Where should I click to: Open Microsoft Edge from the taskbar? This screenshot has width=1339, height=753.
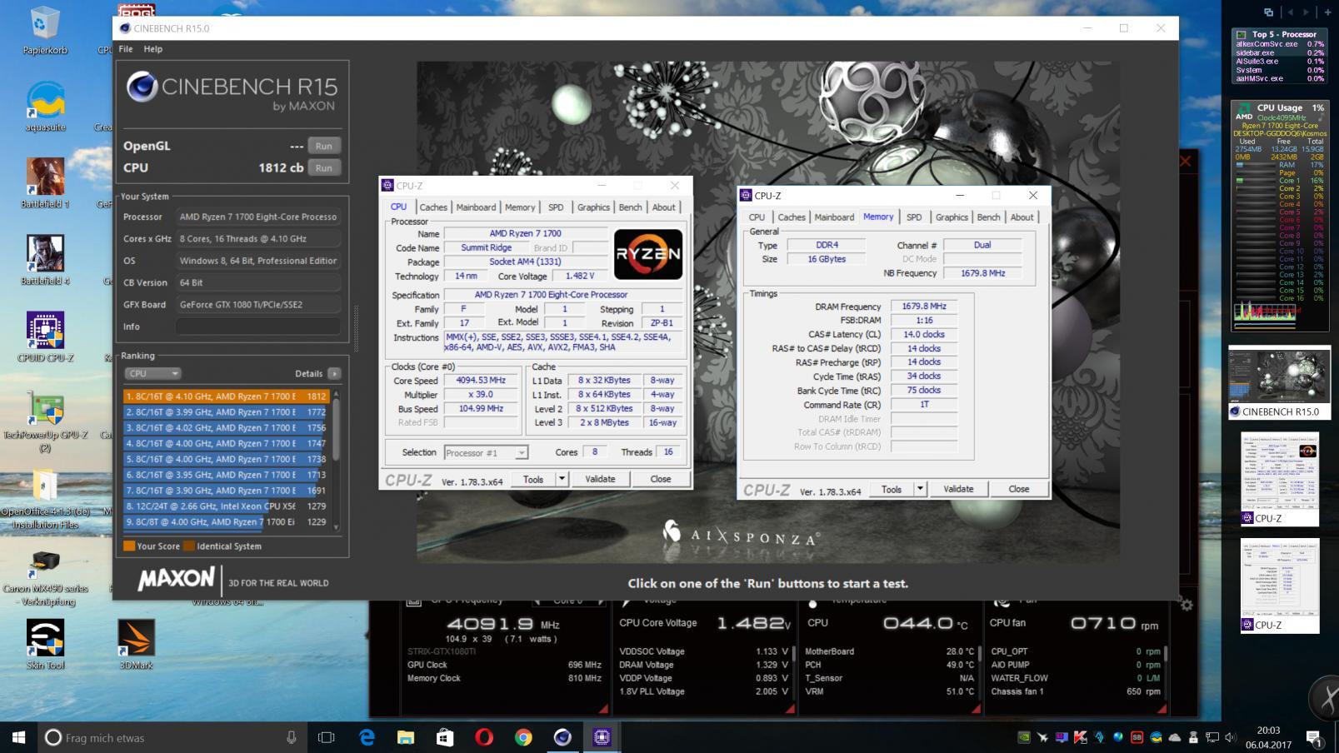point(367,737)
